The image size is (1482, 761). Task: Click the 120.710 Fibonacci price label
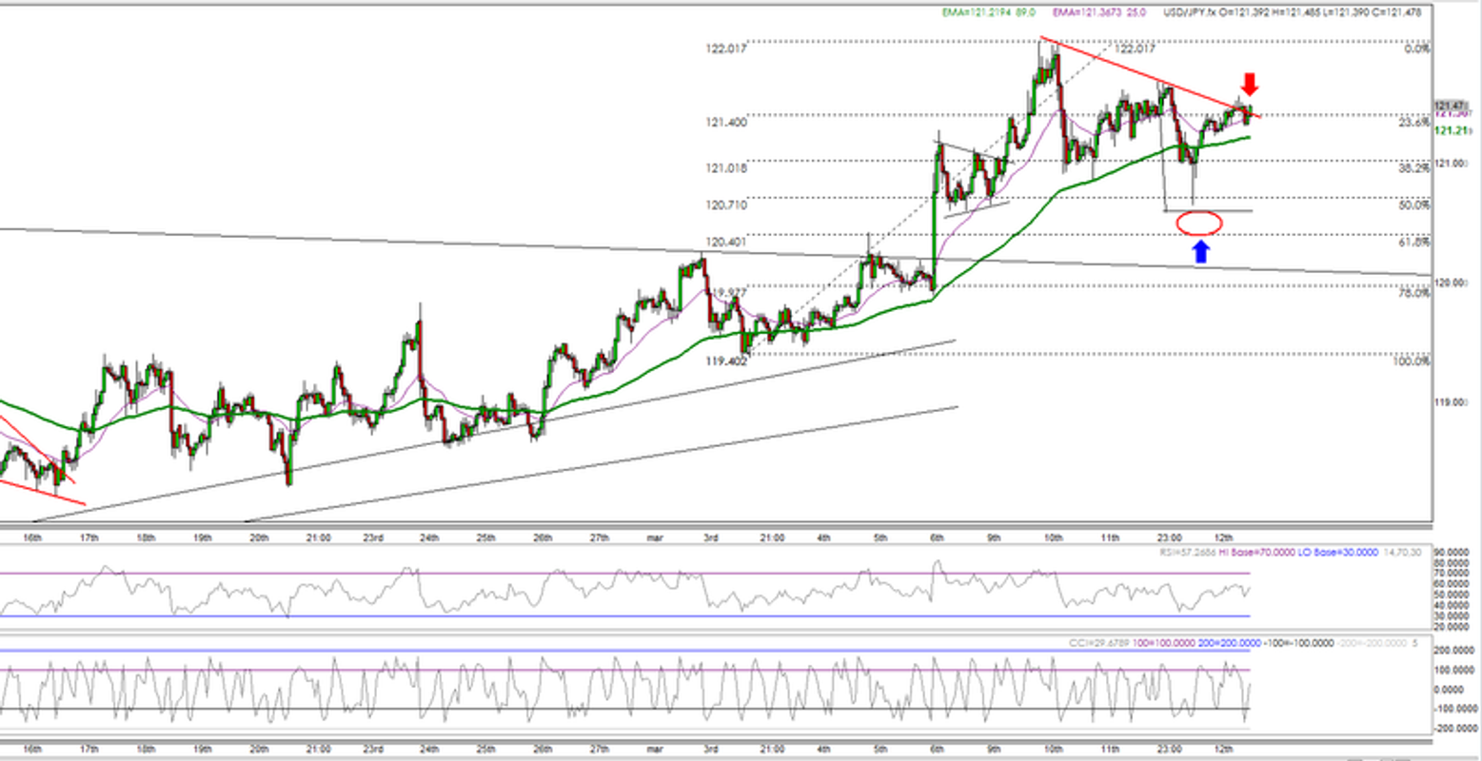click(x=725, y=205)
